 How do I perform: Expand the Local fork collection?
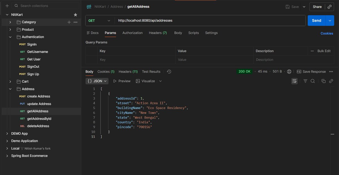pos(7,148)
